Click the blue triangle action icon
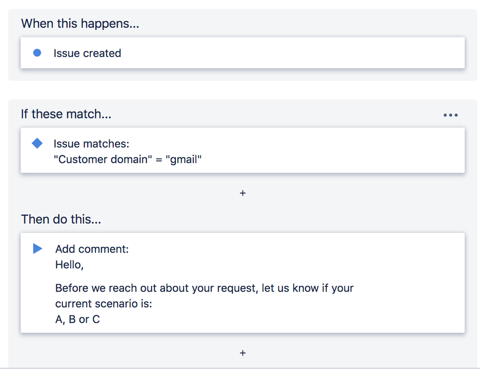The width and height of the screenshot is (480, 373). pos(37,248)
